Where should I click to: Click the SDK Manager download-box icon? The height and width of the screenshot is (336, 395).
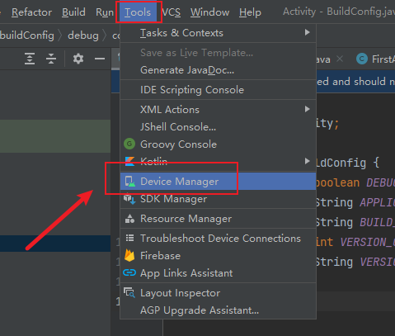pyautogui.click(x=129, y=199)
